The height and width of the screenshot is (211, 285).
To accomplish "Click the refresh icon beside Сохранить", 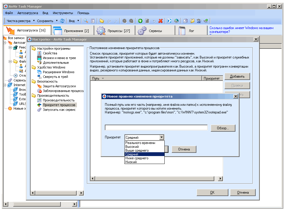I will pos(62,21).
